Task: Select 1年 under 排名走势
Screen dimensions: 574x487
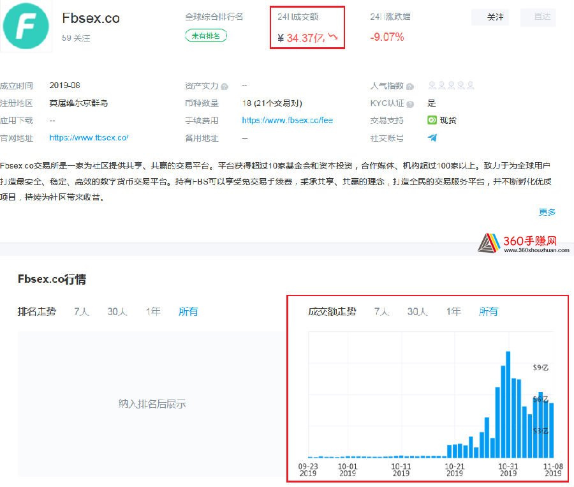Action: [x=153, y=311]
